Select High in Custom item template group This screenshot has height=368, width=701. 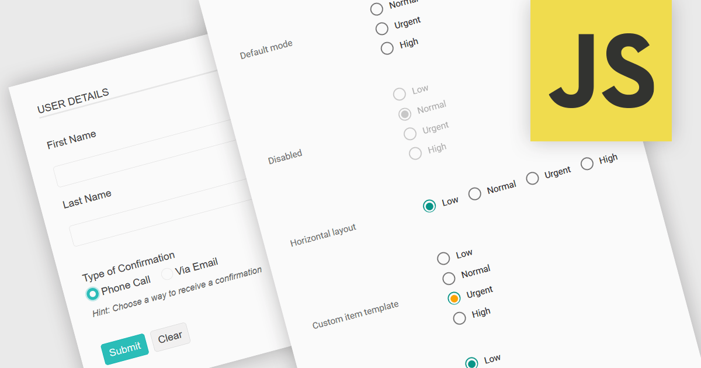click(x=460, y=318)
